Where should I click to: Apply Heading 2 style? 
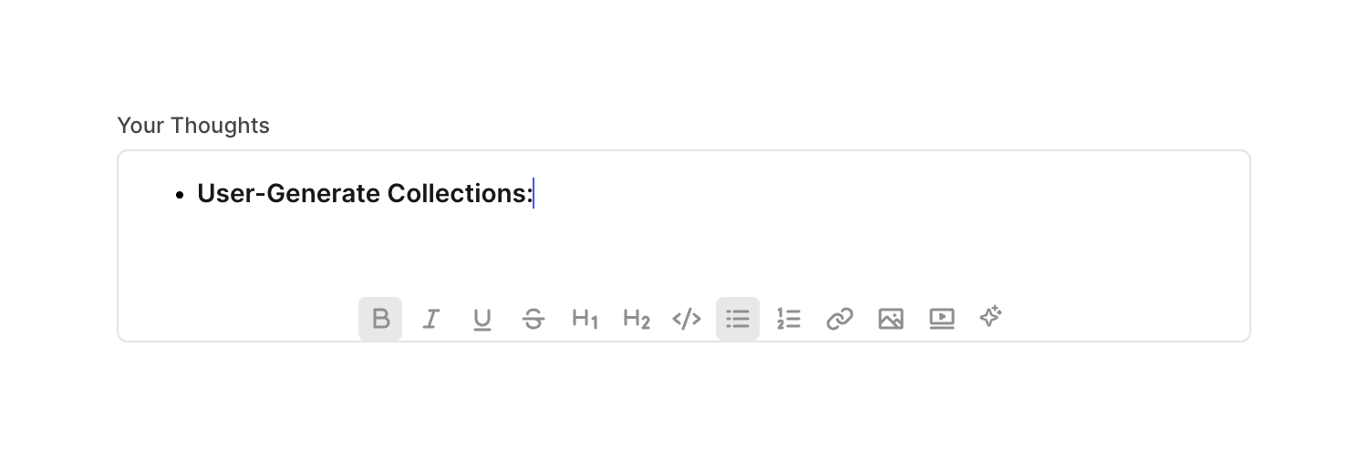click(x=636, y=319)
